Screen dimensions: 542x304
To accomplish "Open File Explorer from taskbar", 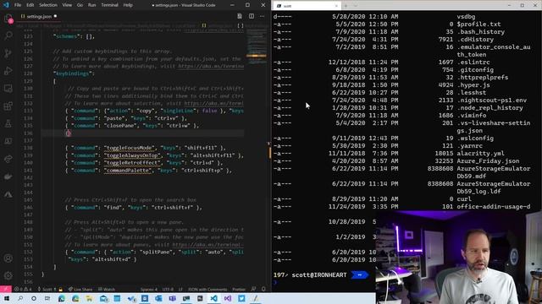I will tap(89, 298).
